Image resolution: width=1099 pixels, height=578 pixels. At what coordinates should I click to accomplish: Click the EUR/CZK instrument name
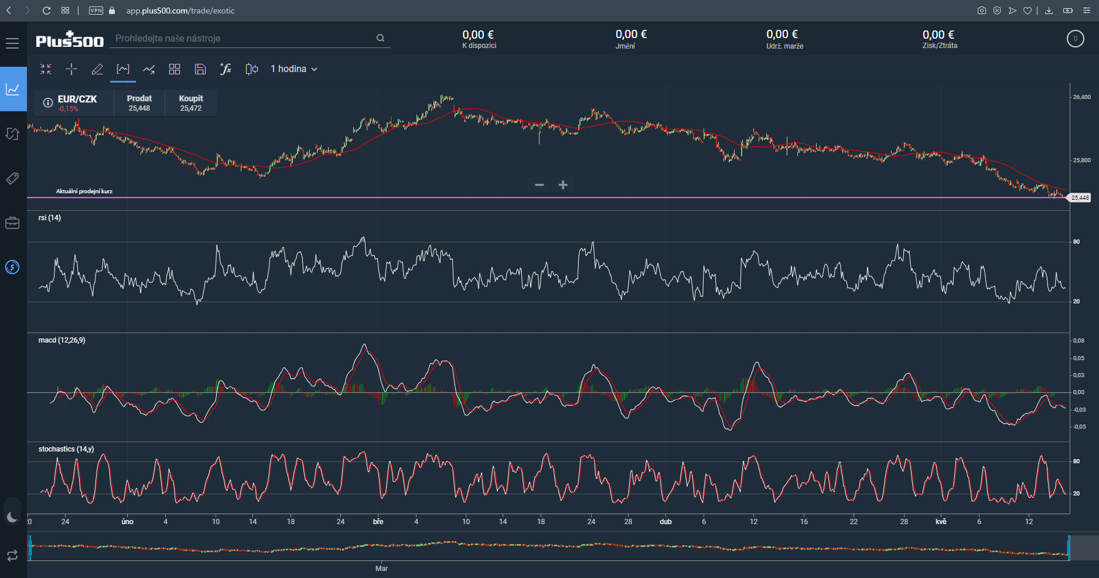(77, 99)
